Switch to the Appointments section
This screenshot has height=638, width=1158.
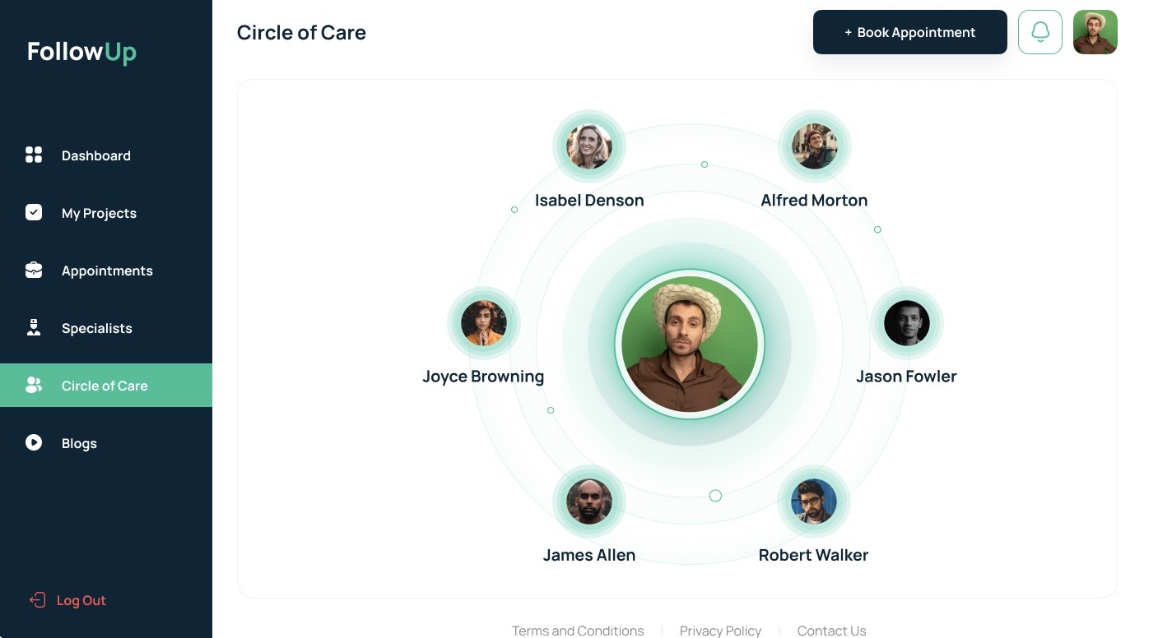coord(107,270)
